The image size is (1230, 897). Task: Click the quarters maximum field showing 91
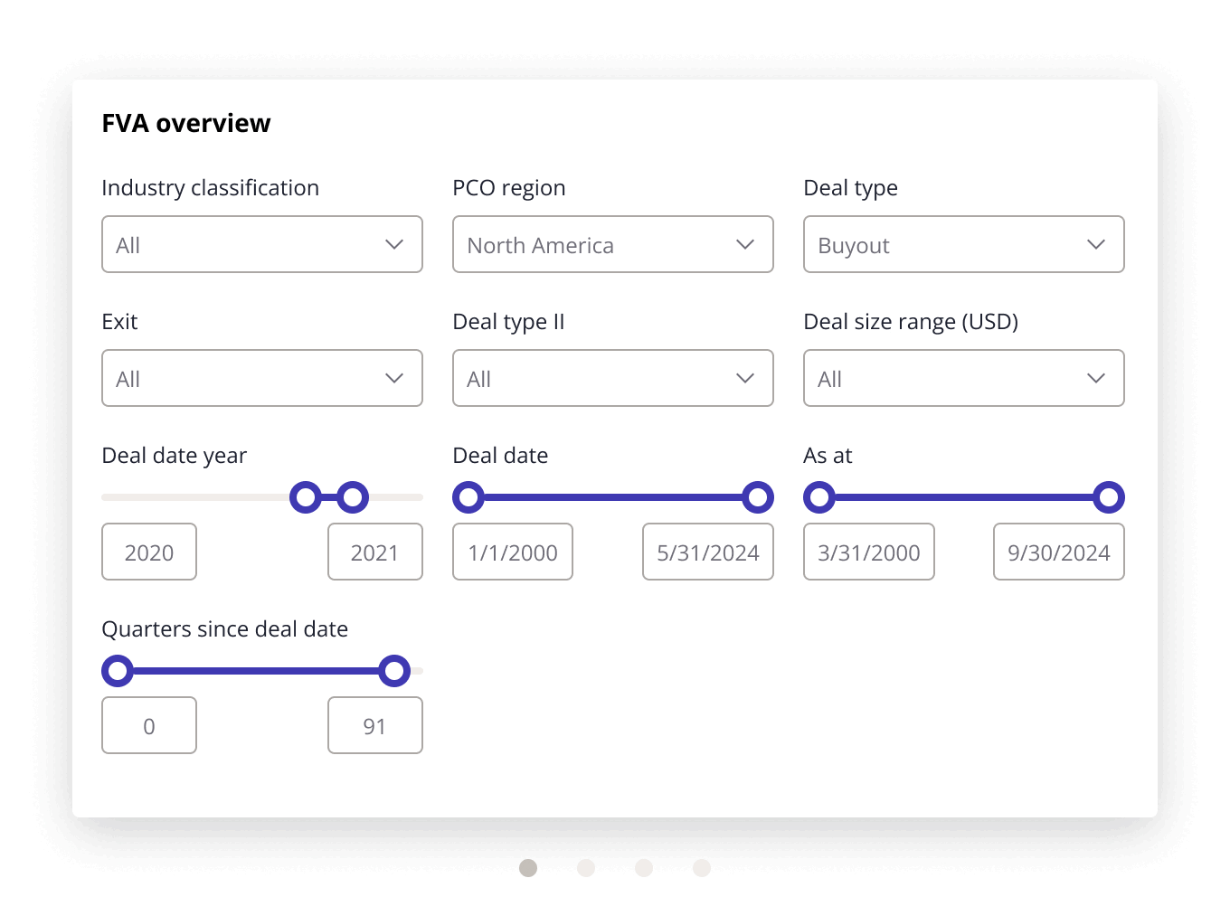pos(374,725)
